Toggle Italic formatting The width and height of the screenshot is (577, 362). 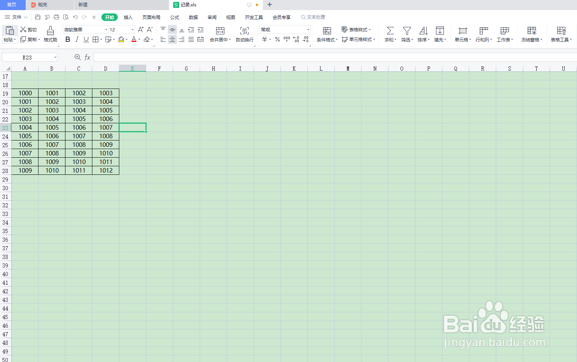tap(77, 39)
